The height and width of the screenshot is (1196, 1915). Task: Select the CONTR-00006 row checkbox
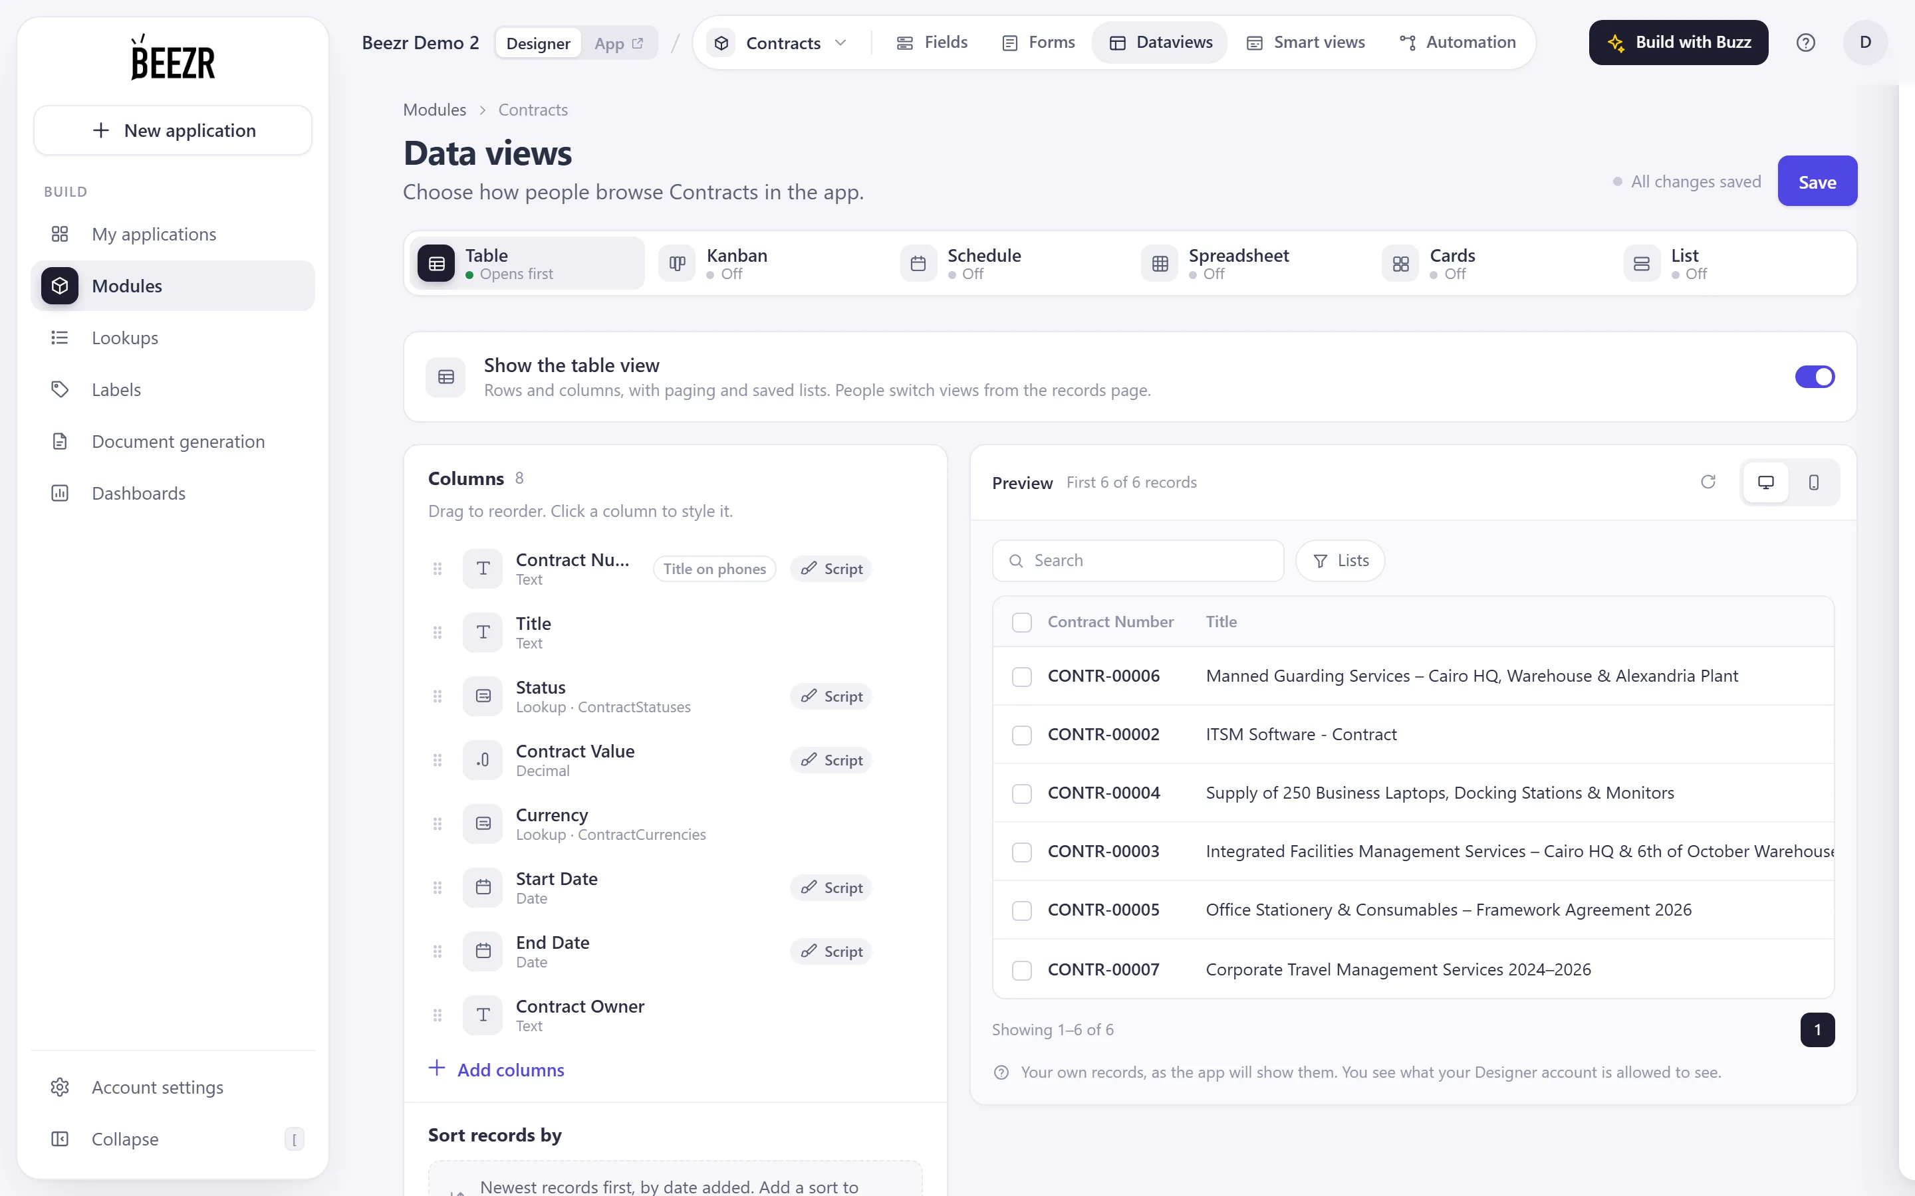(x=1021, y=676)
